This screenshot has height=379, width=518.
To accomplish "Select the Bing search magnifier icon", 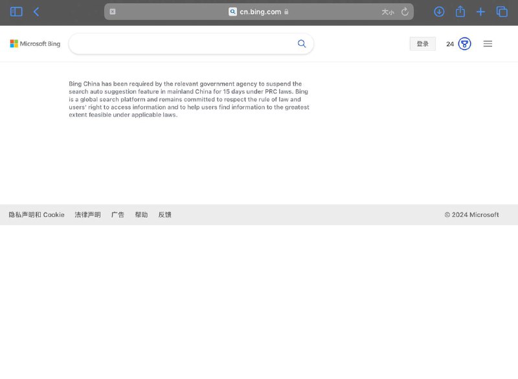I will (301, 43).
